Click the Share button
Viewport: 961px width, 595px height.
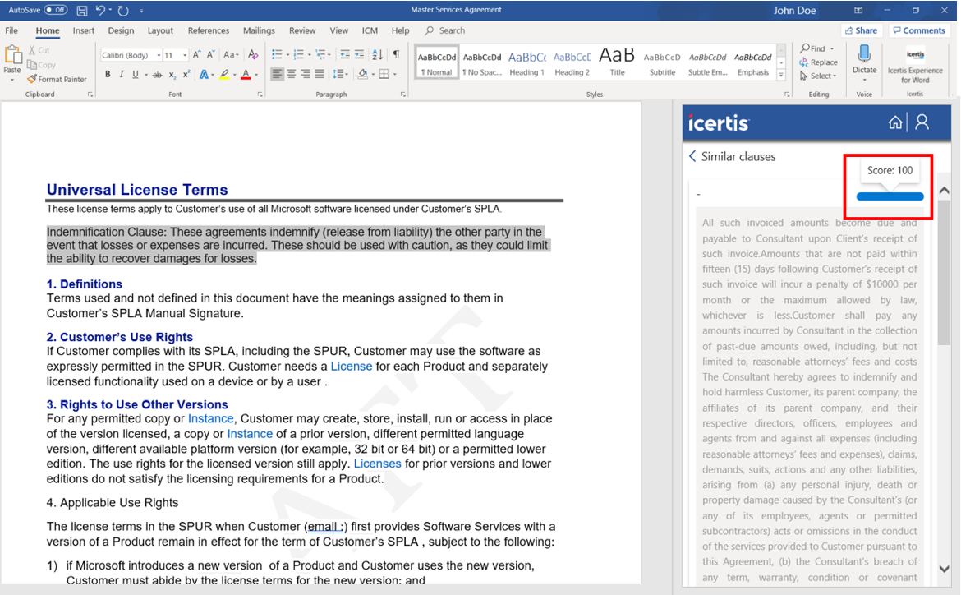point(861,30)
